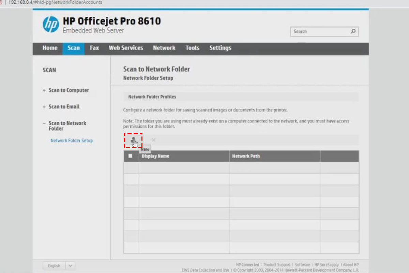
Task: Open the HP SureSupply footer link
Action: 327,265
